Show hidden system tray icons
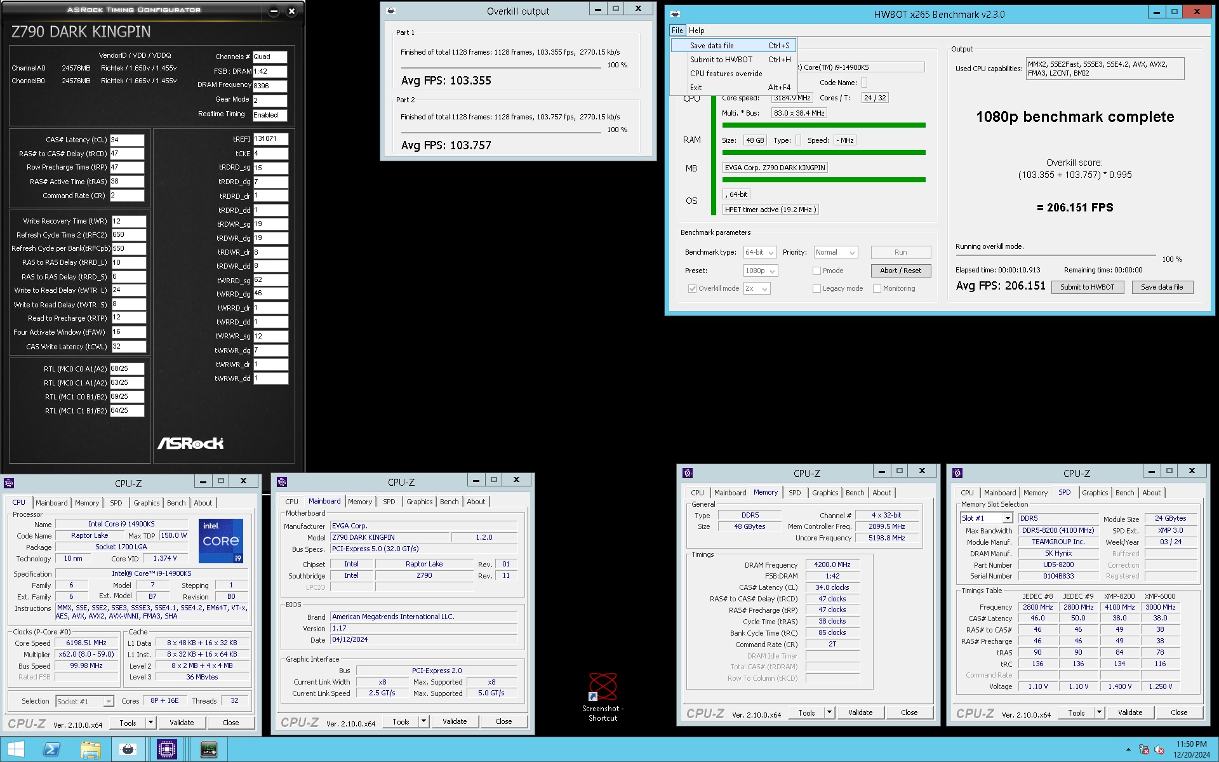The height and width of the screenshot is (762, 1219). coord(1128,750)
